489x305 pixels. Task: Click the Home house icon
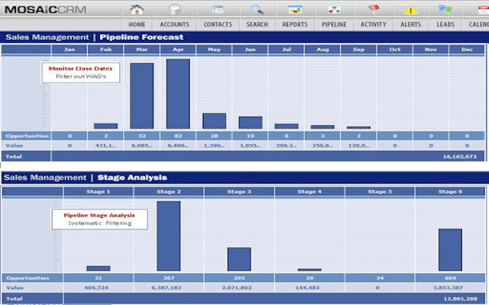pos(137,10)
